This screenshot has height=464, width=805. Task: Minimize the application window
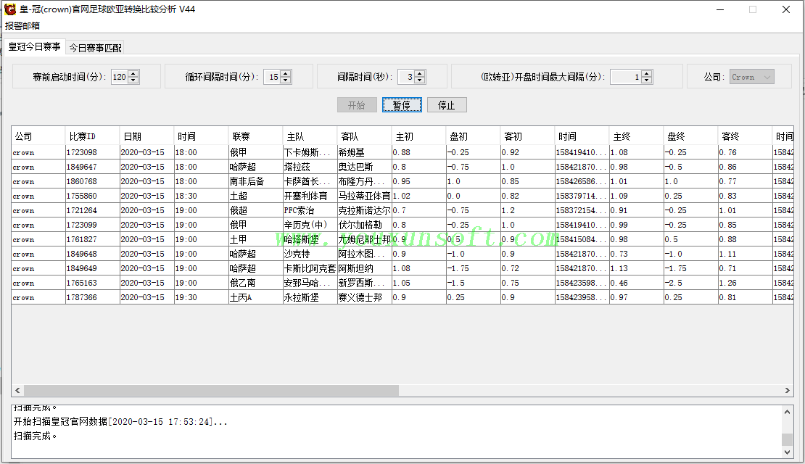coord(720,9)
